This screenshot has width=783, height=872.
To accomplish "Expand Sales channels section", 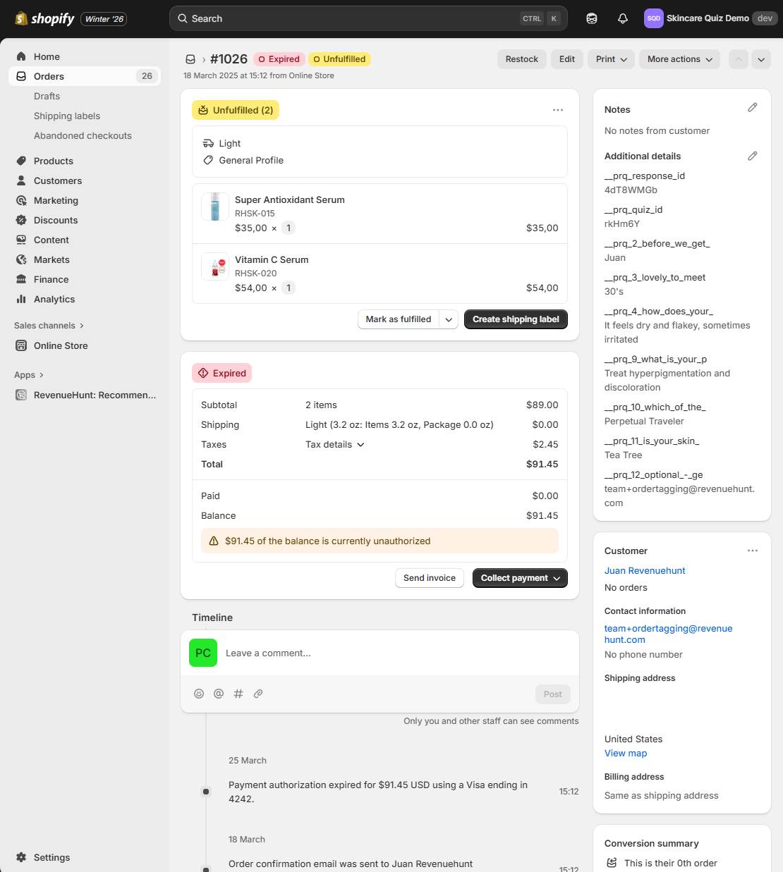I will point(49,326).
